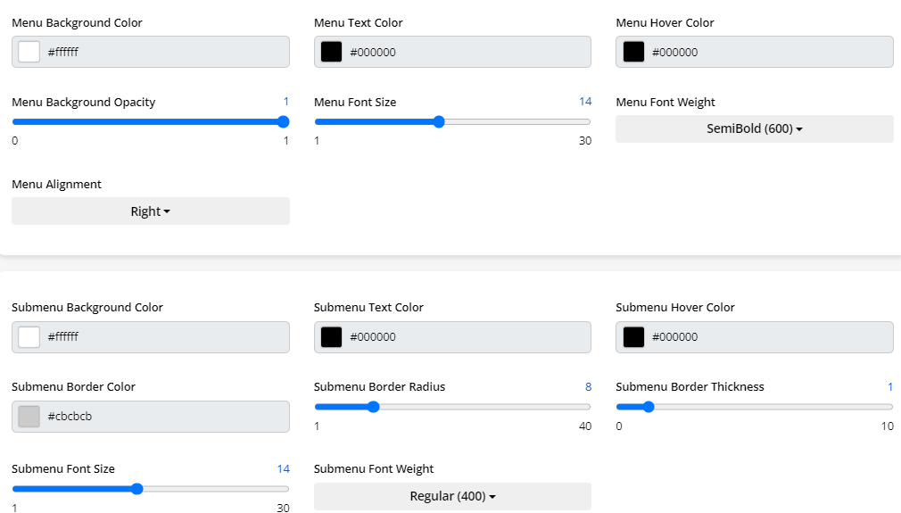Click the Menu Background Opacity slider handle
This screenshot has width=901, height=513.
[284, 122]
